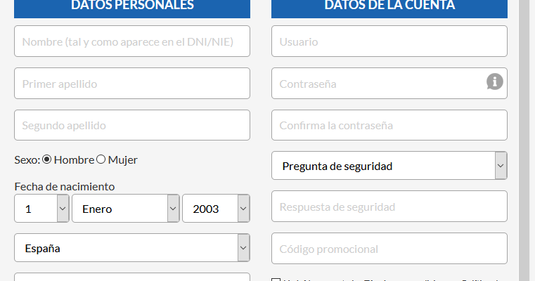535x281 pixels.
Task: Focus the Respuesta de seguridad field
Action: coord(389,207)
